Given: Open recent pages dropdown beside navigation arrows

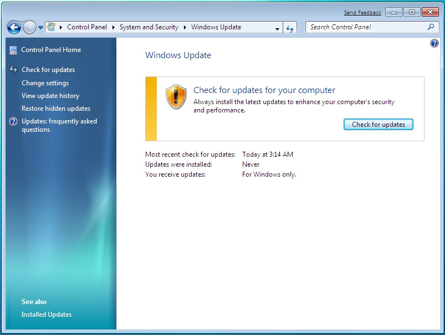Looking at the screenshot, I should 40,28.
